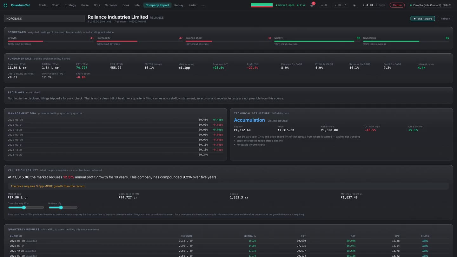Open the AI sparkle assistant button
This screenshot has height=257, width=457.
point(324,5)
